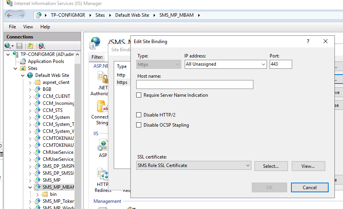
Task: Click the Host name text field
Action: point(195,84)
